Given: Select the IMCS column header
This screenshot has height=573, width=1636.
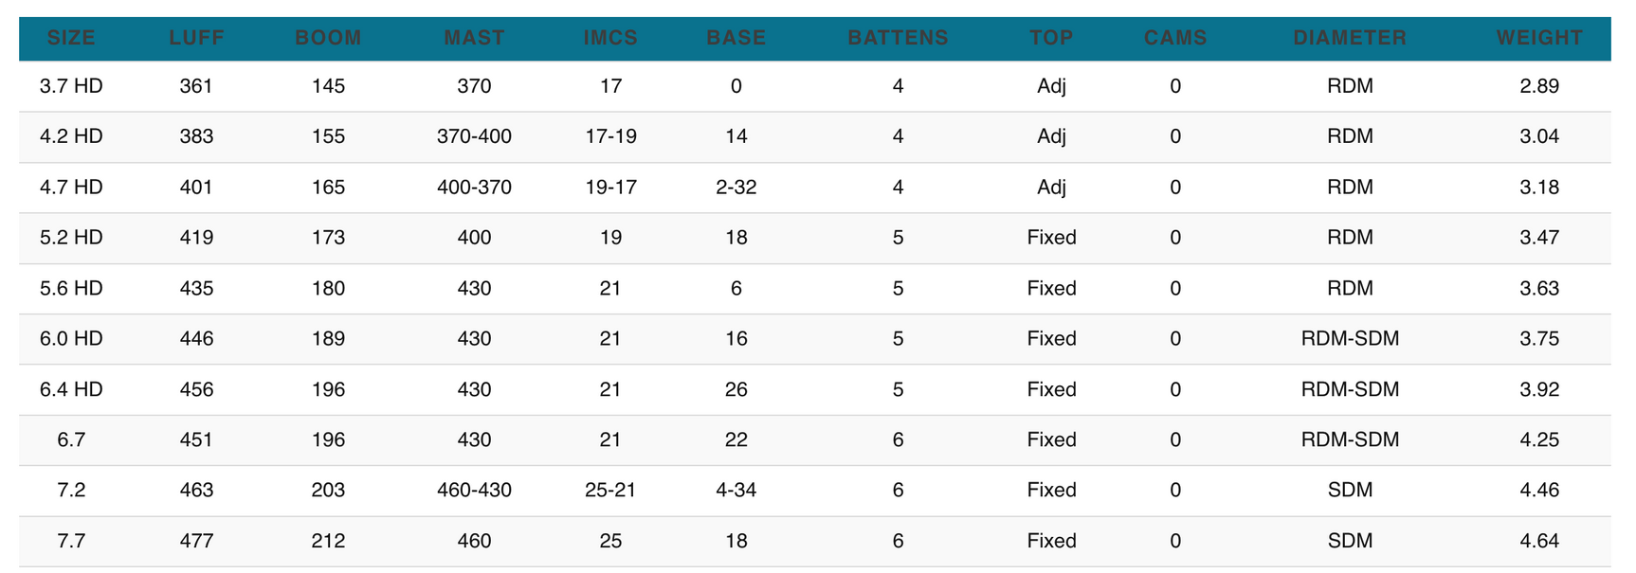Looking at the screenshot, I should [x=610, y=38].
